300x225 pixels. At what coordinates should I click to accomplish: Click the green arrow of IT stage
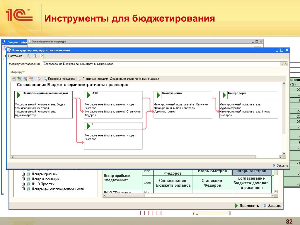[x=88, y=126]
